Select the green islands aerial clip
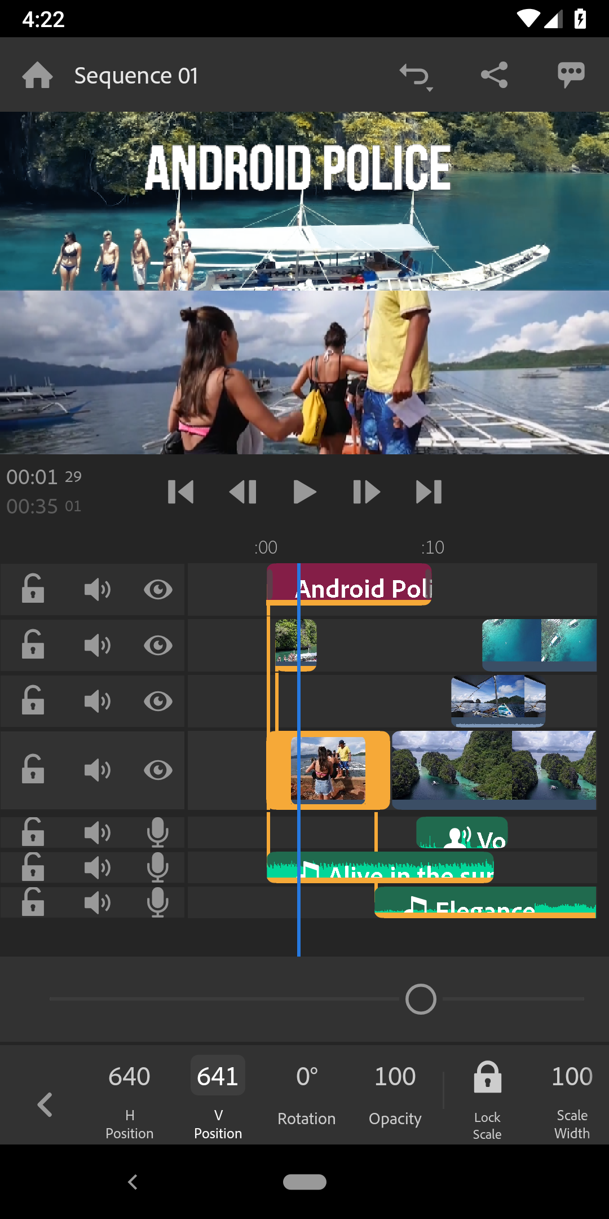Image resolution: width=609 pixels, height=1219 pixels. 494,770
